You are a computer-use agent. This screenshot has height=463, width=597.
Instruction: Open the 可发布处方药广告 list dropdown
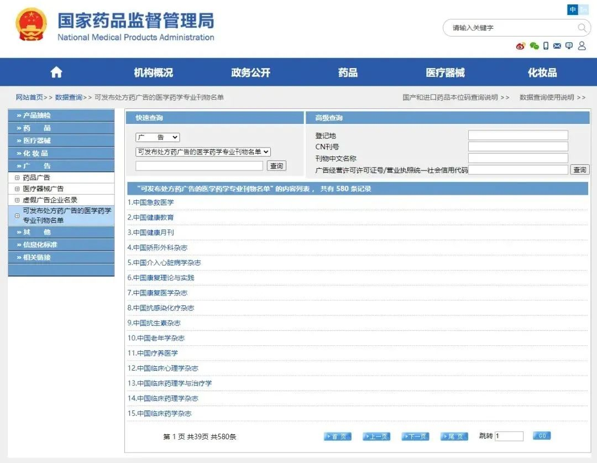coord(203,152)
